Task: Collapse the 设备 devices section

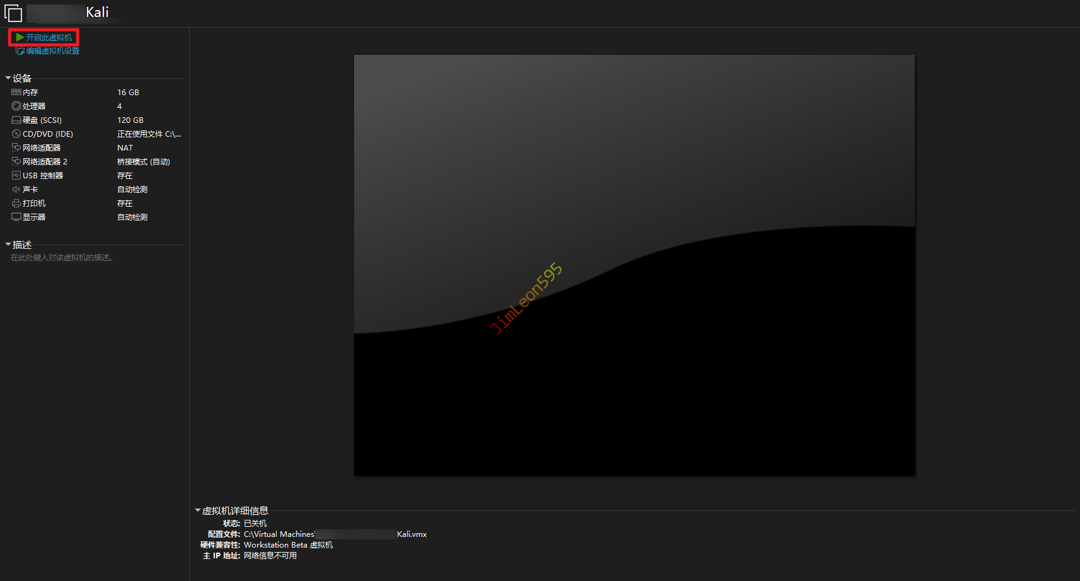Action: (x=8, y=78)
